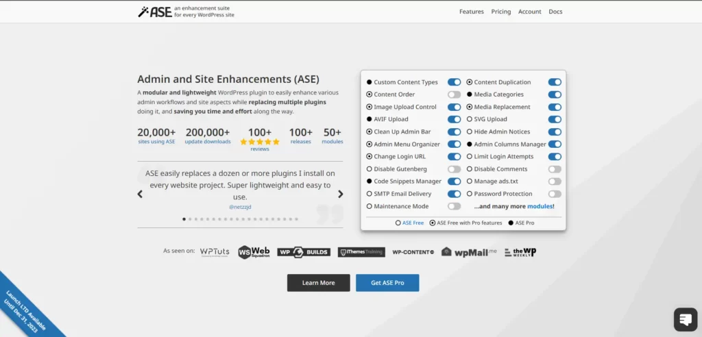The width and height of the screenshot is (702, 337).
Task: Toggle SMTP Email Delivery switch
Action: pyautogui.click(x=454, y=194)
